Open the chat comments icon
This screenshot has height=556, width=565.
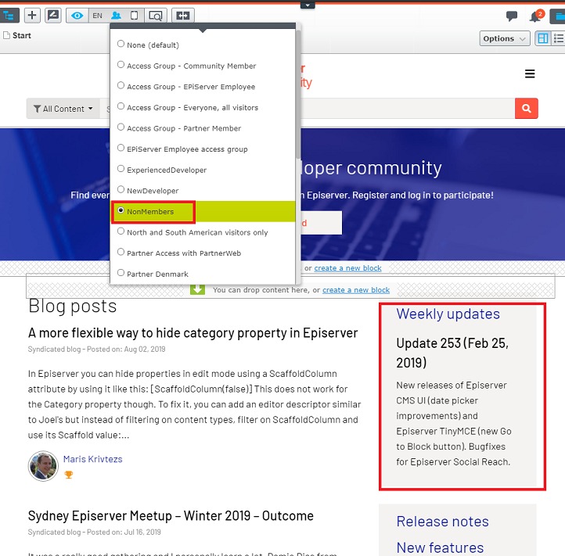[512, 16]
